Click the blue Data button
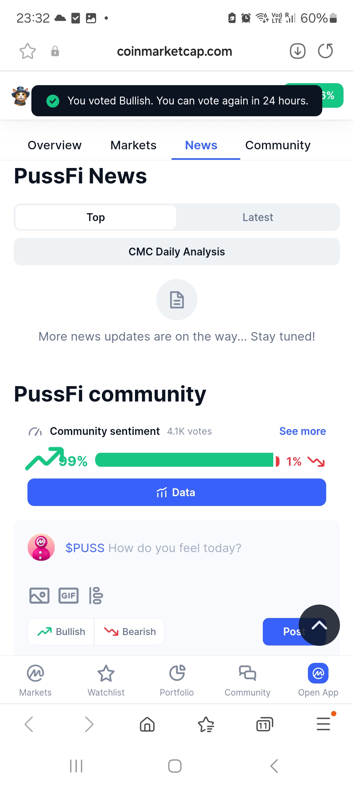Screen dimensions: 353x786 (x=177, y=492)
